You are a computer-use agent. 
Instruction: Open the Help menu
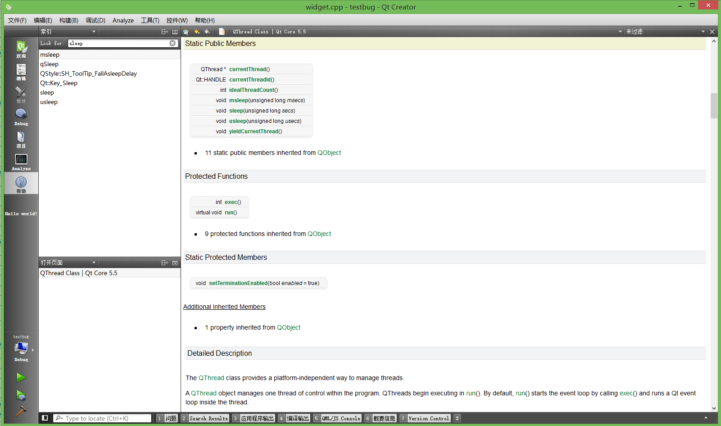[x=205, y=20]
